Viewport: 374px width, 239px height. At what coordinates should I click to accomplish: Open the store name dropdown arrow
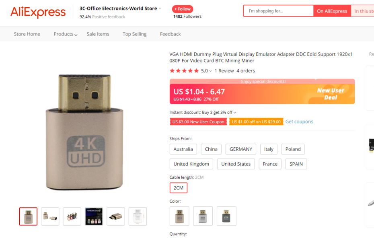(x=160, y=8)
